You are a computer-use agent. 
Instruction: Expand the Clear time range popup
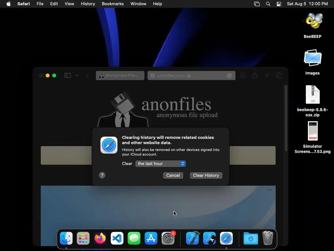pos(160,164)
